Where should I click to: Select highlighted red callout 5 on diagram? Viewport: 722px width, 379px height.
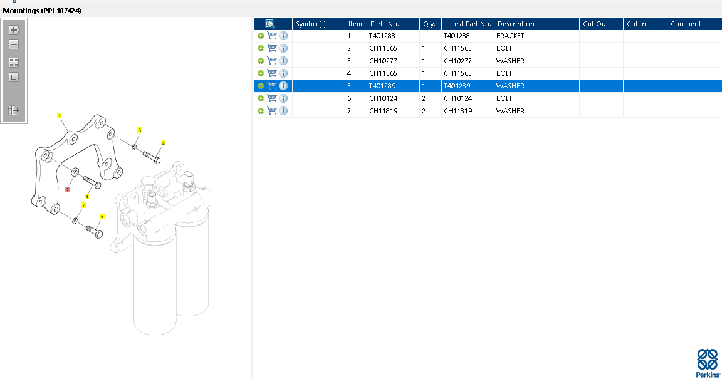(x=67, y=189)
